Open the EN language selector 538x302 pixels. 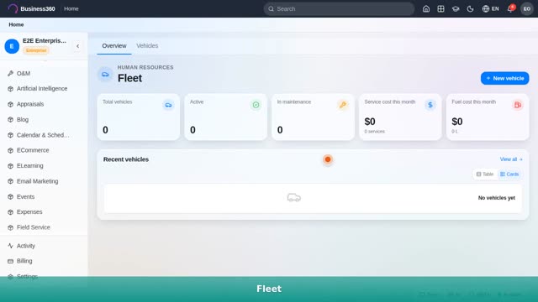click(490, 9)
